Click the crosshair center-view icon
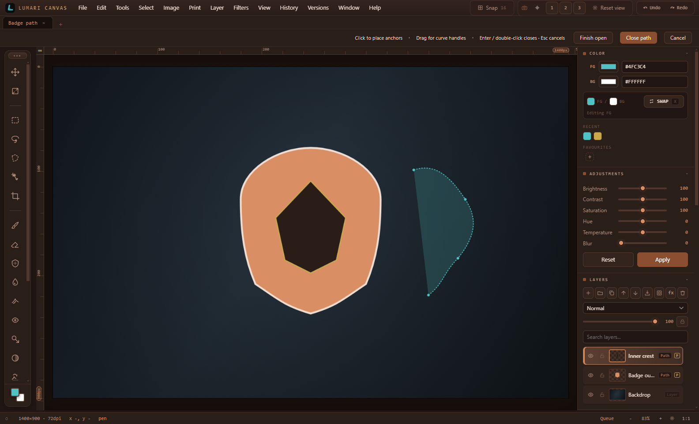Viewport: 699px width, 424px height. coord(537,8)
